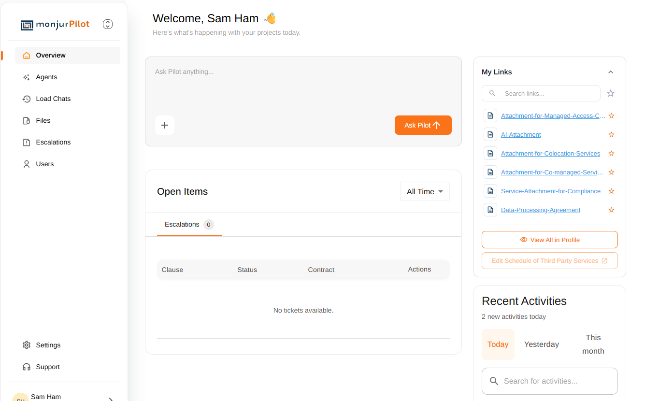Click the Settings gear icon

[x=27, y=345]
